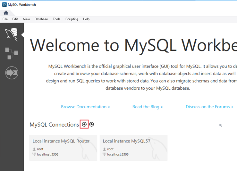Open Local instance MySQL Router connection

click(63, 148)
